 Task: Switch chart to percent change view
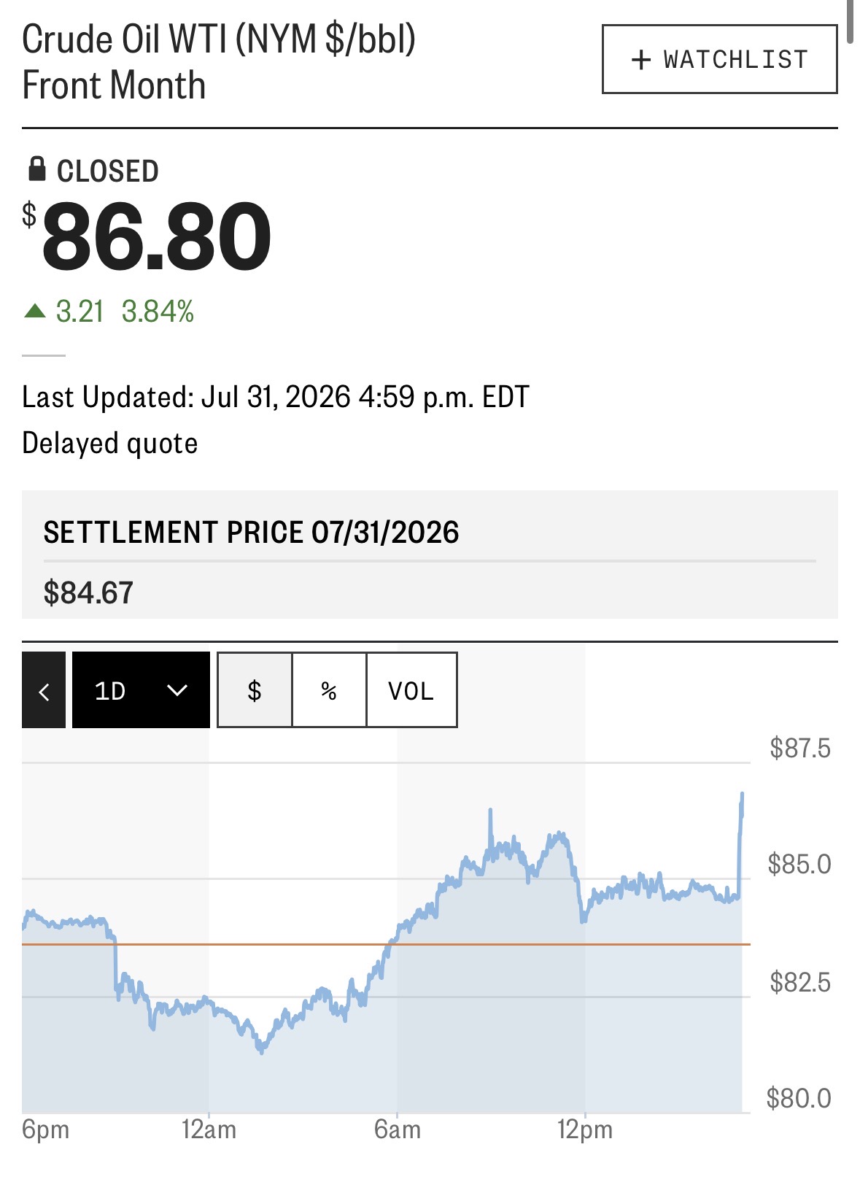tap(329, 690)
